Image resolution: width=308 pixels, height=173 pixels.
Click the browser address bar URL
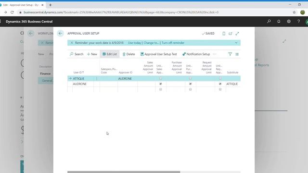pos(121,12)
